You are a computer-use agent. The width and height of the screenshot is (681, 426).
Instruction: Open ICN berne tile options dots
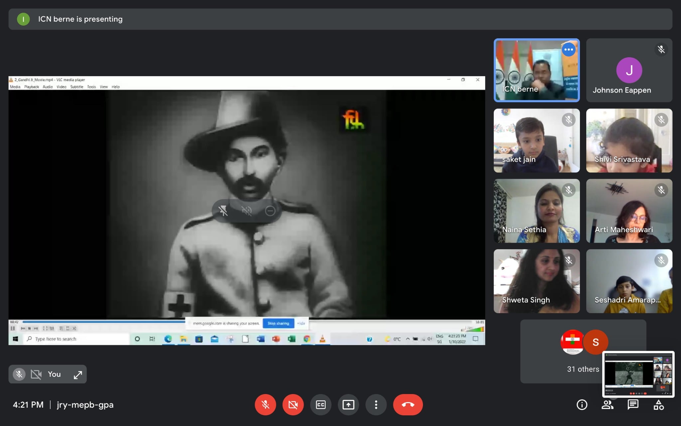click(x=569, y=50)
